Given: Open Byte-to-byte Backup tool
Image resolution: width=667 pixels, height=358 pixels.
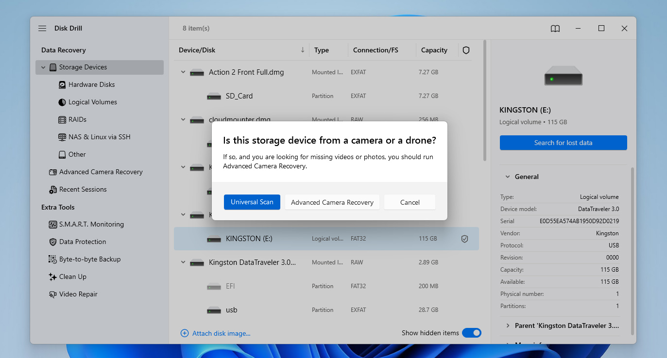Looking at the screenshot, I should pos(89,259).
